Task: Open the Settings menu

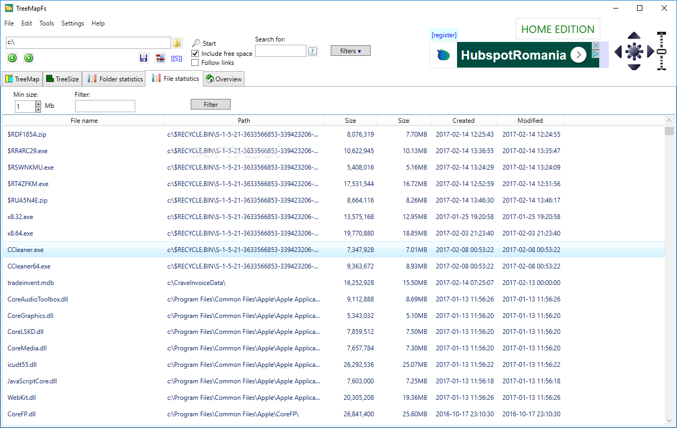Action: [72, 23]
